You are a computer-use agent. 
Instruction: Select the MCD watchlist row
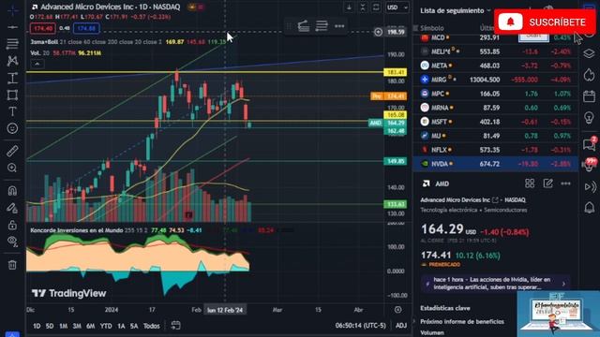click(x=496, y=37)
